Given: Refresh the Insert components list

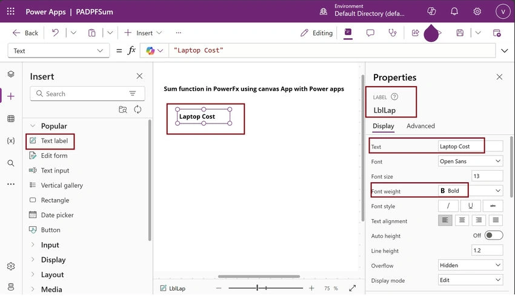Looking at the screenshot, I should click(x=138, y=110).
